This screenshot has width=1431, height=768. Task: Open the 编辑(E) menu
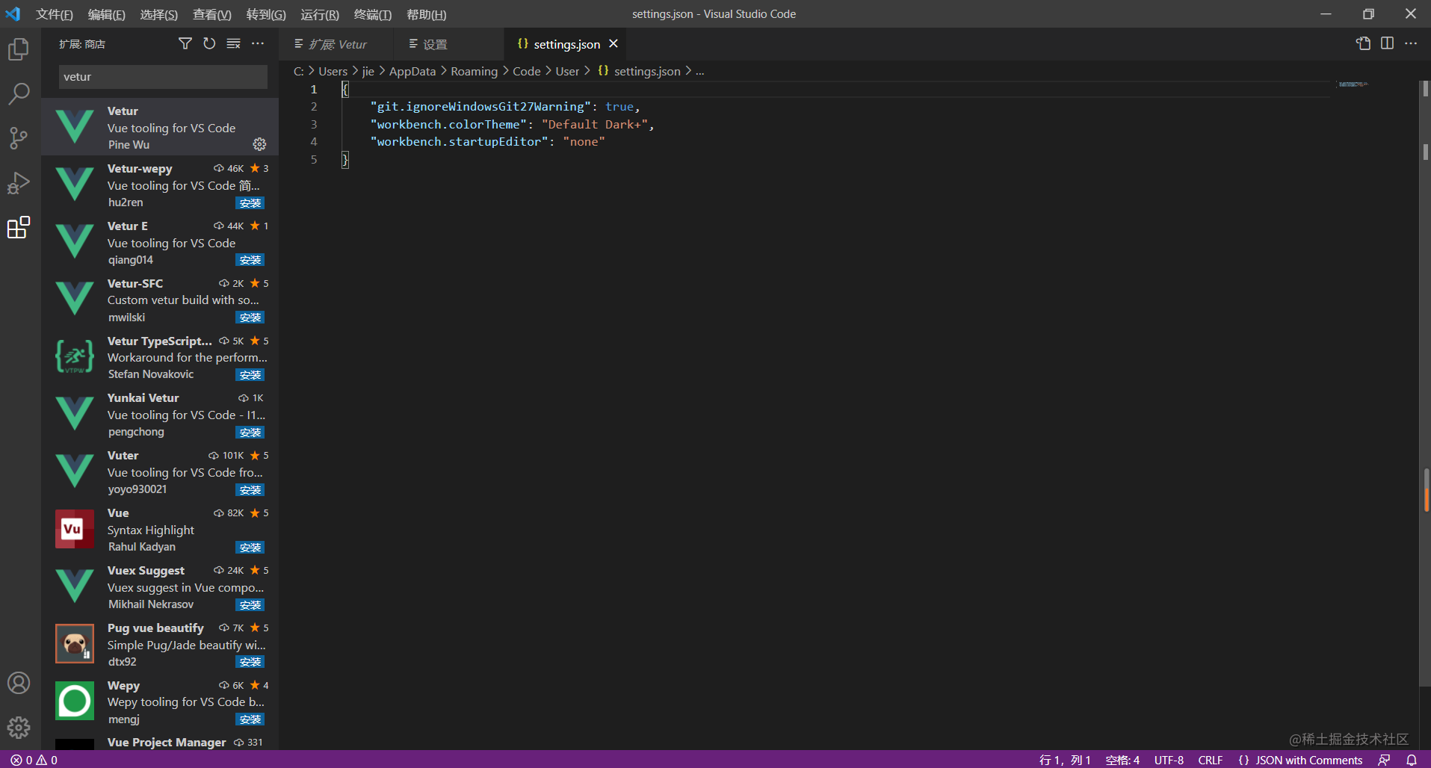point(107,14)
